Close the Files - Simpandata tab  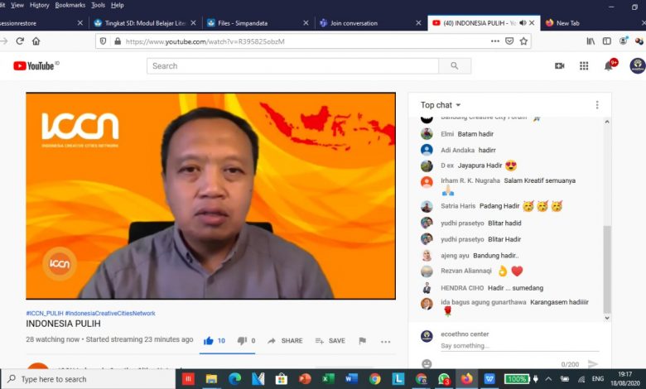click(x=306, y=23)
